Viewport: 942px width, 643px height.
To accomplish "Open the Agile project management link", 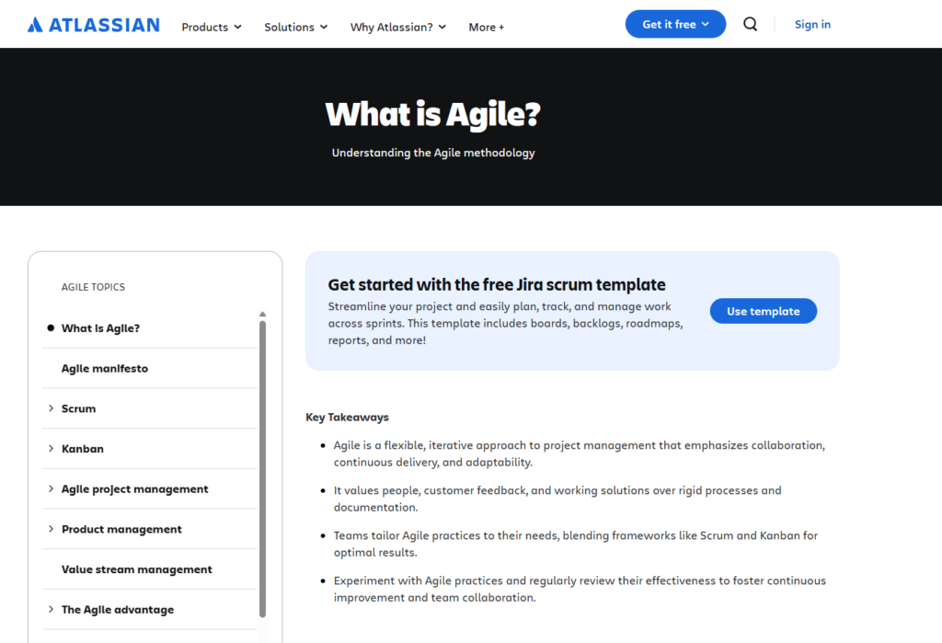I will [134, 489].
